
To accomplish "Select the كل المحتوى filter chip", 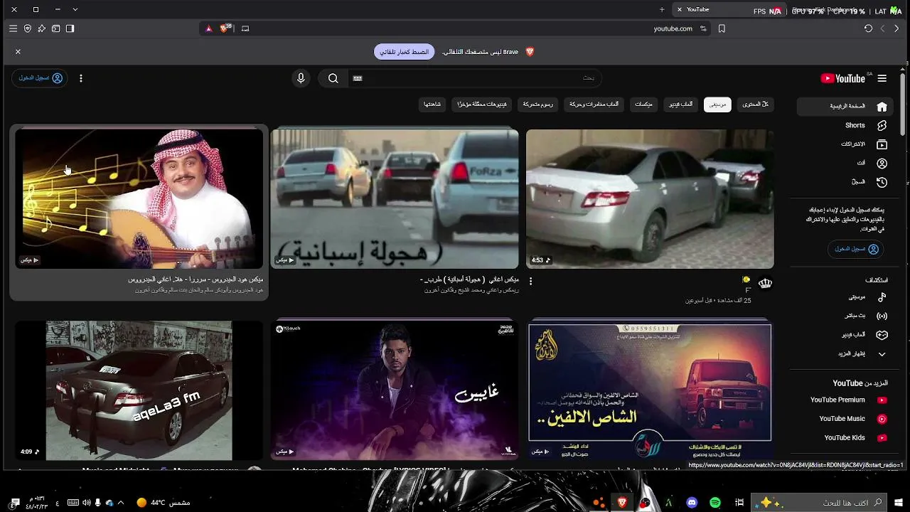I will click(x=755, y=105).
